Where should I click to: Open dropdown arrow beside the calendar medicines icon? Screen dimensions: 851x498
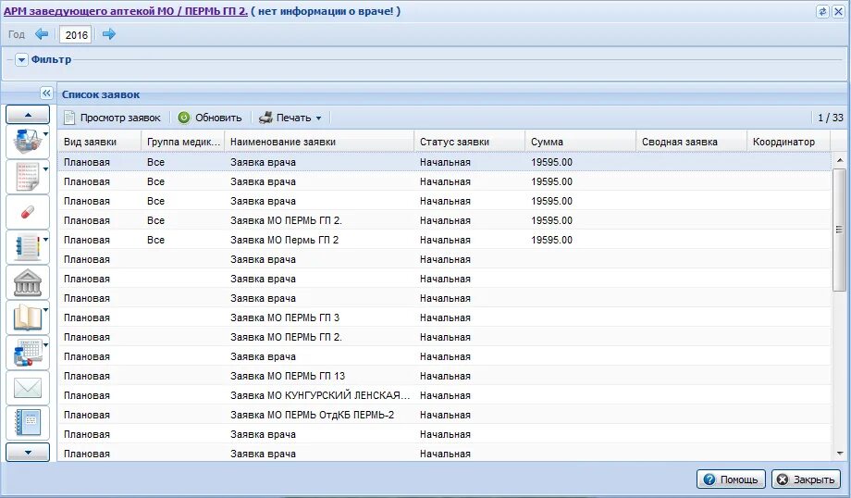pos(45,345)
